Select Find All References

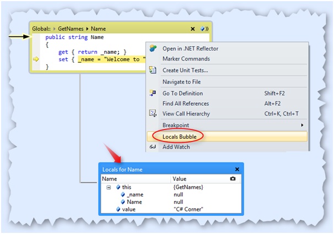point(227,104)
